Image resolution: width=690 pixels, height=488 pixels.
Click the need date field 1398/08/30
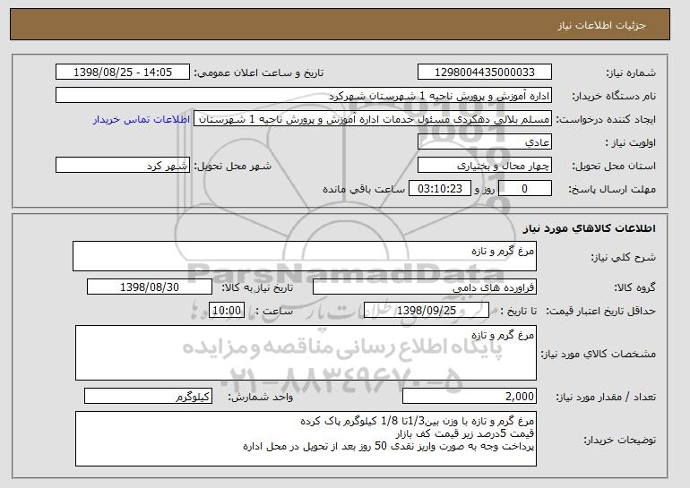click(150, 287)
